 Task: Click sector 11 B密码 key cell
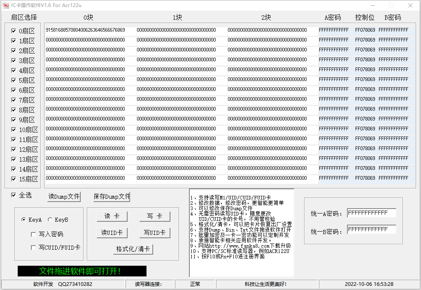pos(393,139)
